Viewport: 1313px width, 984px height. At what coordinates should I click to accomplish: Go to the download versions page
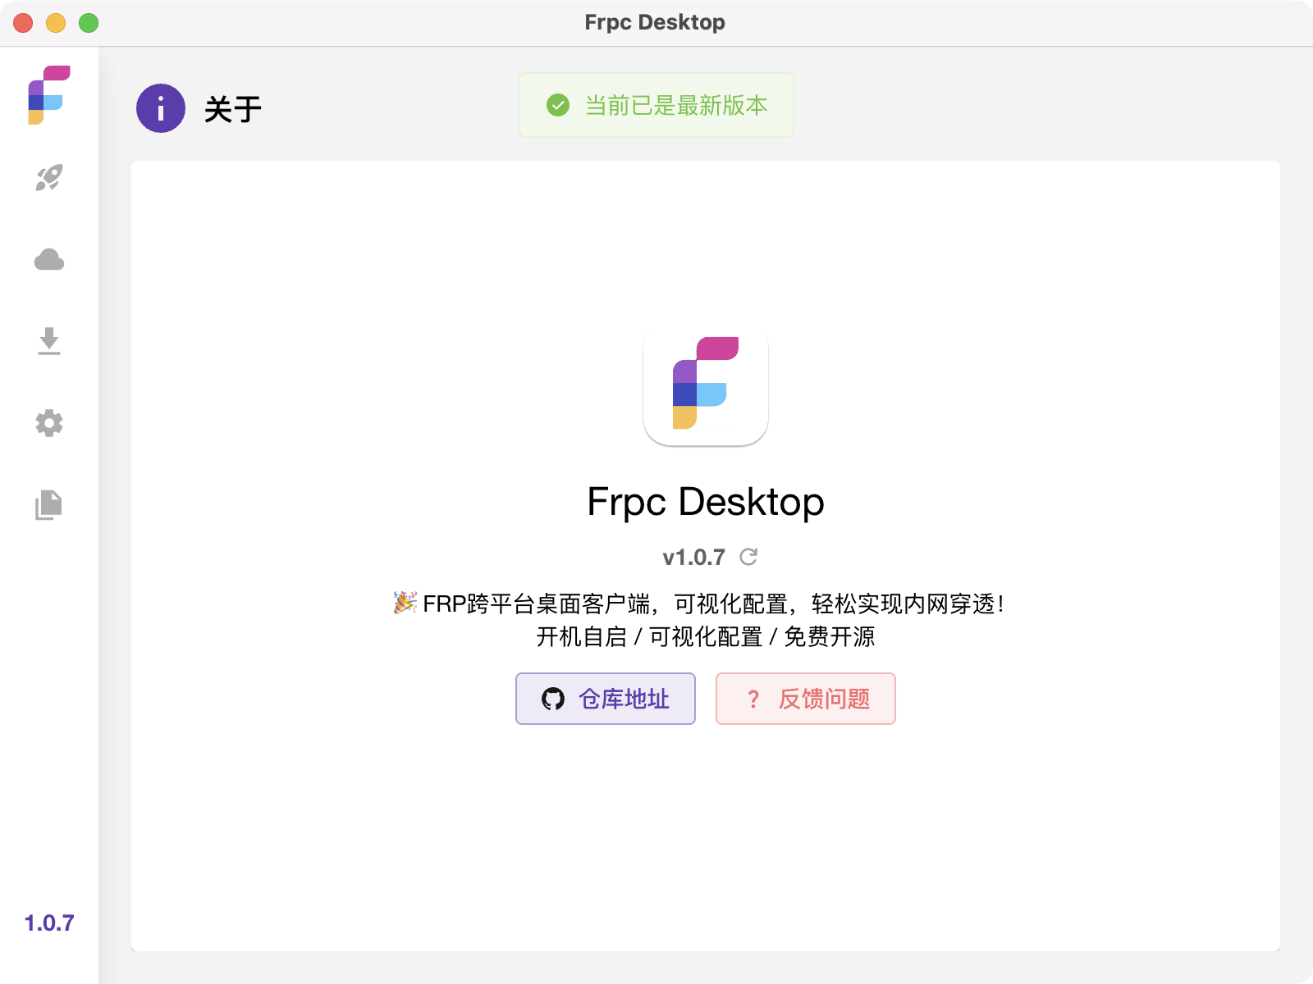(49, 341)
